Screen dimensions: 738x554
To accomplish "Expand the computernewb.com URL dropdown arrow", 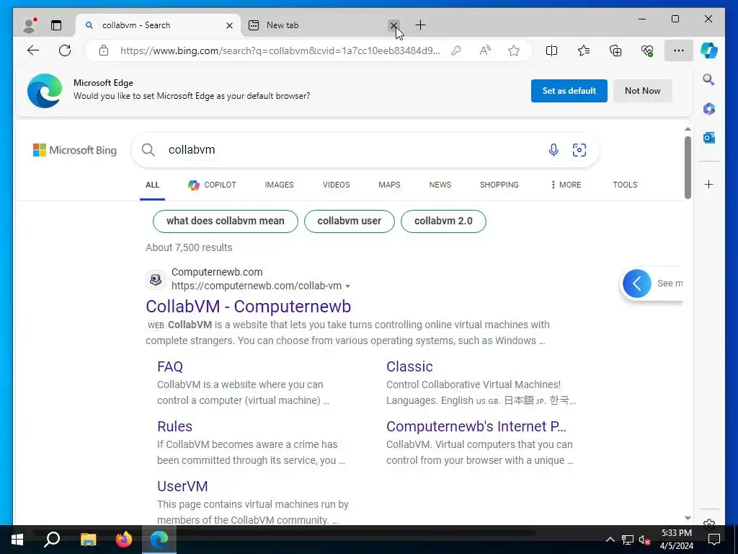I will [x=348, y=286].
